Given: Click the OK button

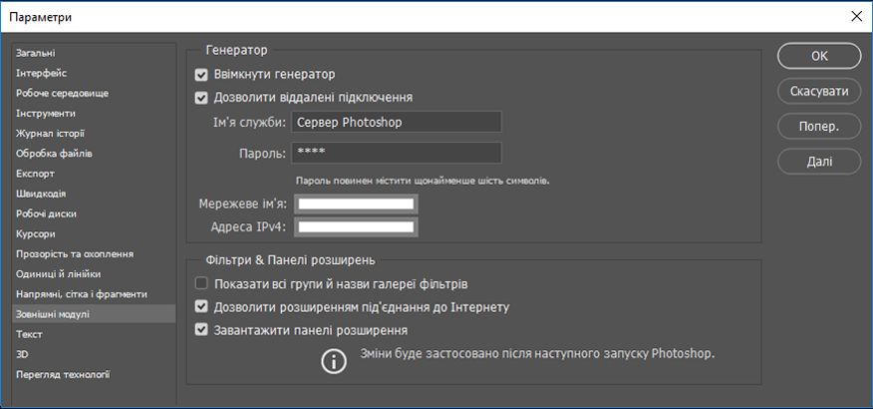Looking at the screenshot, I should coord(819,56).
